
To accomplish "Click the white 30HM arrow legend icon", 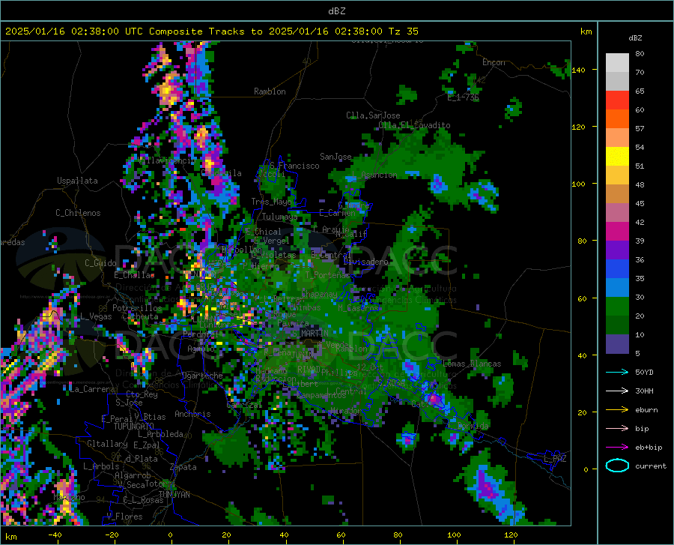I will coord(617,391).
